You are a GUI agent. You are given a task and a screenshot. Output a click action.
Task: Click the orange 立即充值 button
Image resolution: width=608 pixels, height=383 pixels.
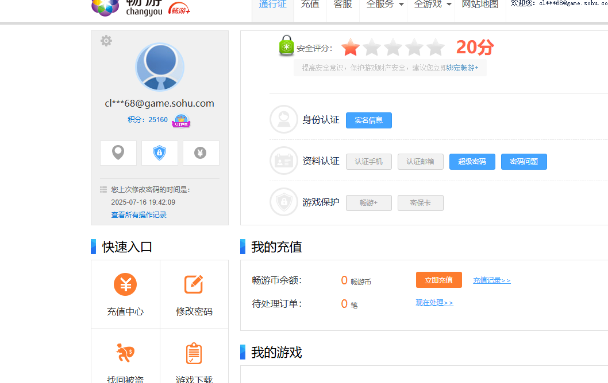coord(439,280)
